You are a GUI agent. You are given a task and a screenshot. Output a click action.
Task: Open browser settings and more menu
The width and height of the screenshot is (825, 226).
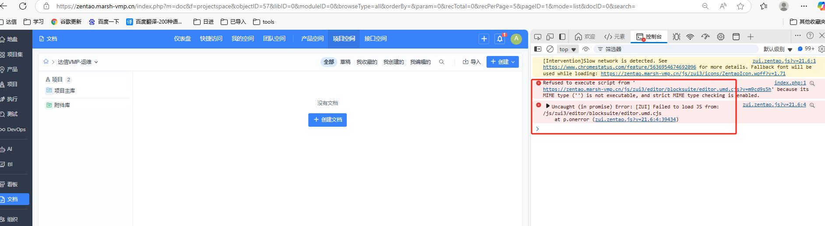804,6
